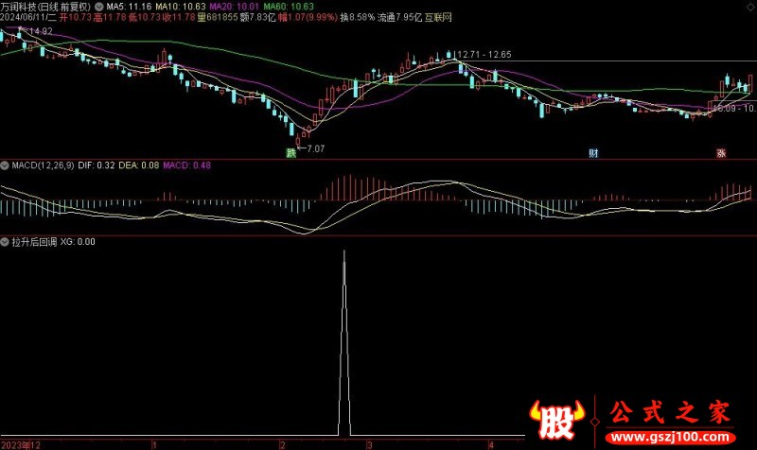Expand the MACD(12,26,9) indicator menu arrow
This screenshot has height=450, width=757.
[x=6, y=164]
